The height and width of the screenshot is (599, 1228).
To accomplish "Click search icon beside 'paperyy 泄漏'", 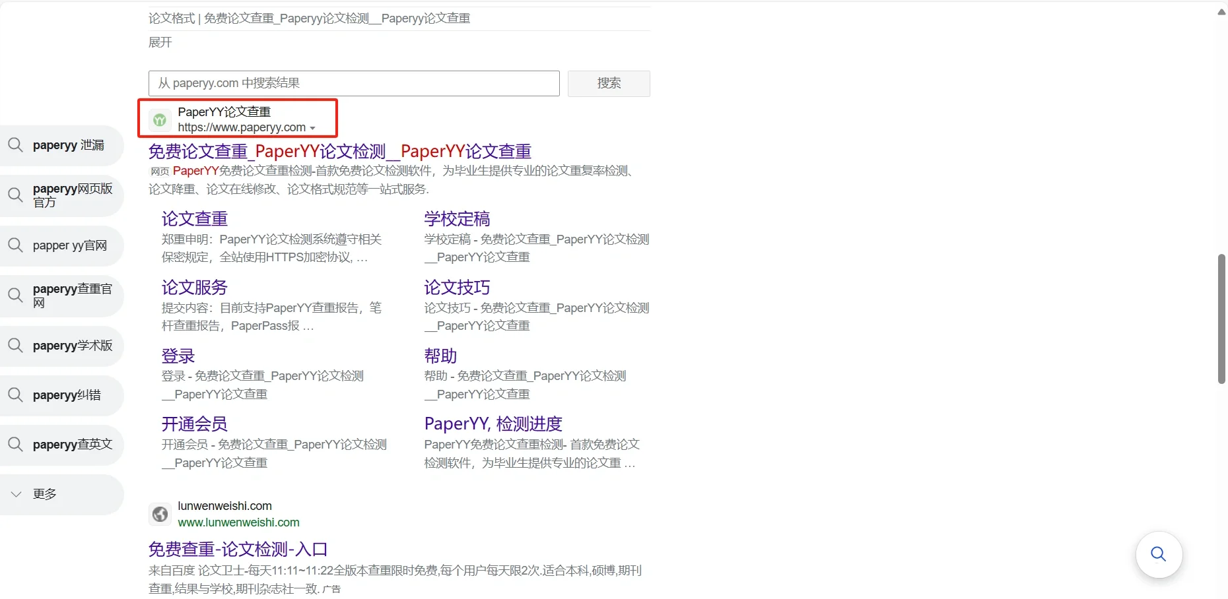I will 15,144.
